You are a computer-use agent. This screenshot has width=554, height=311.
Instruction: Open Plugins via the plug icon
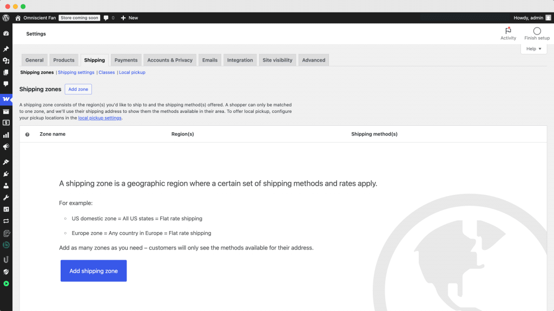[x=6, y=174]
